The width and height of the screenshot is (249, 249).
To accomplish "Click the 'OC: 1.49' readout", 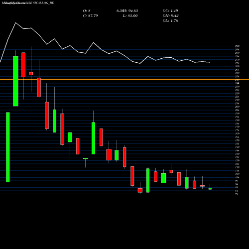I will [x=170, y=11].
